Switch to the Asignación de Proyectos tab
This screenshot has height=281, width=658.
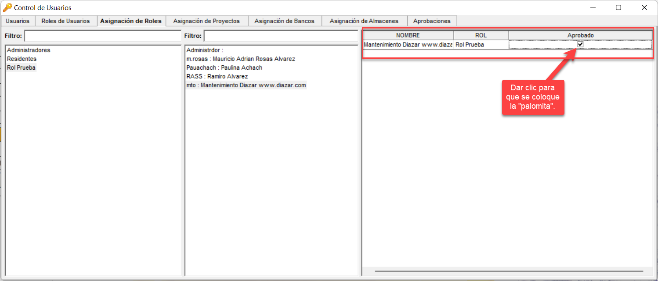[206, 21]
